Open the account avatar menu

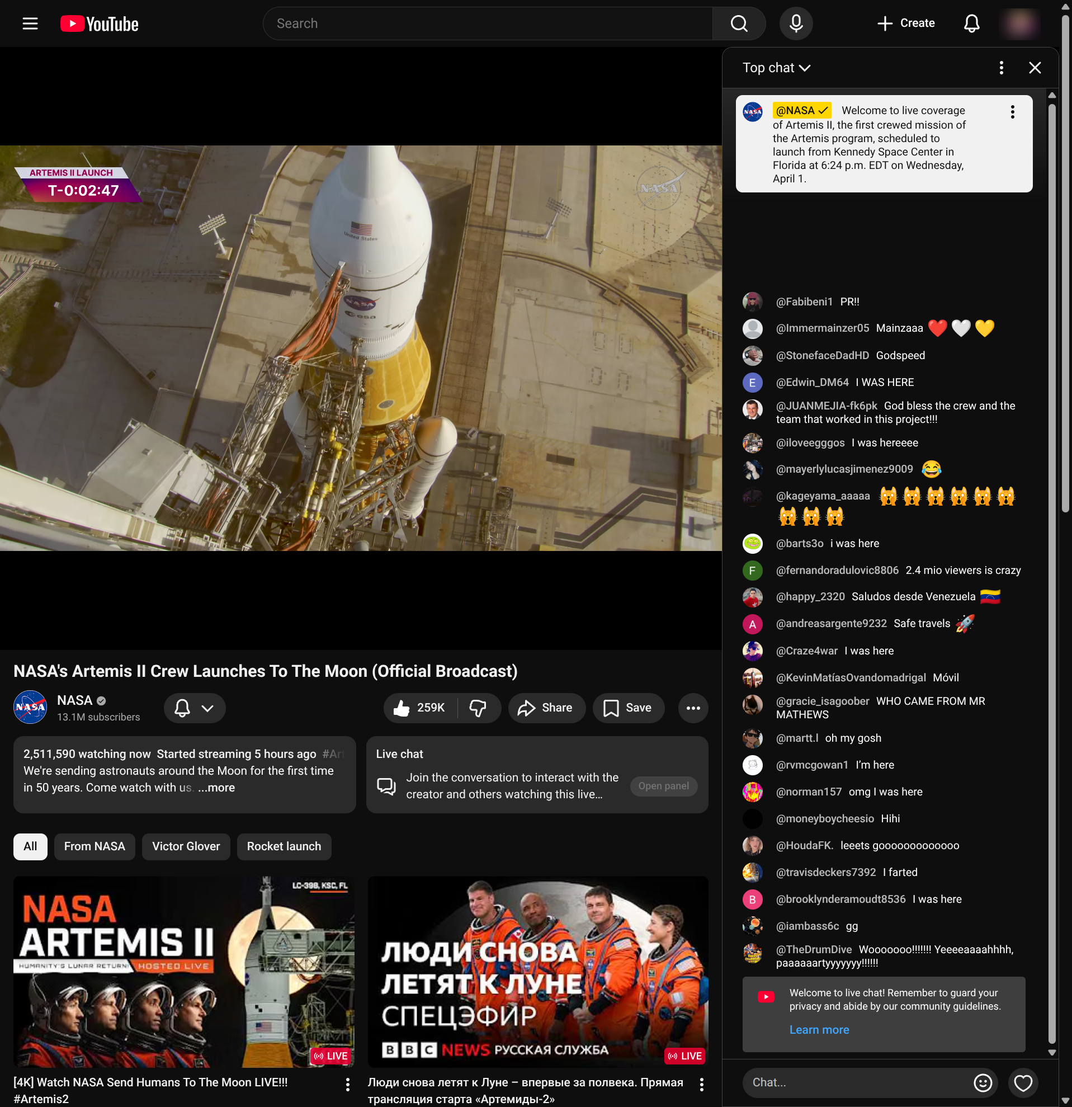pos(1019,23)
